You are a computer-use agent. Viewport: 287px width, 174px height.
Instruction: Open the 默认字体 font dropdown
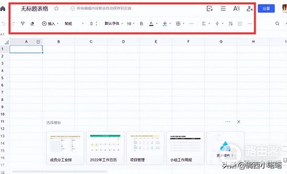pos(114,23)
